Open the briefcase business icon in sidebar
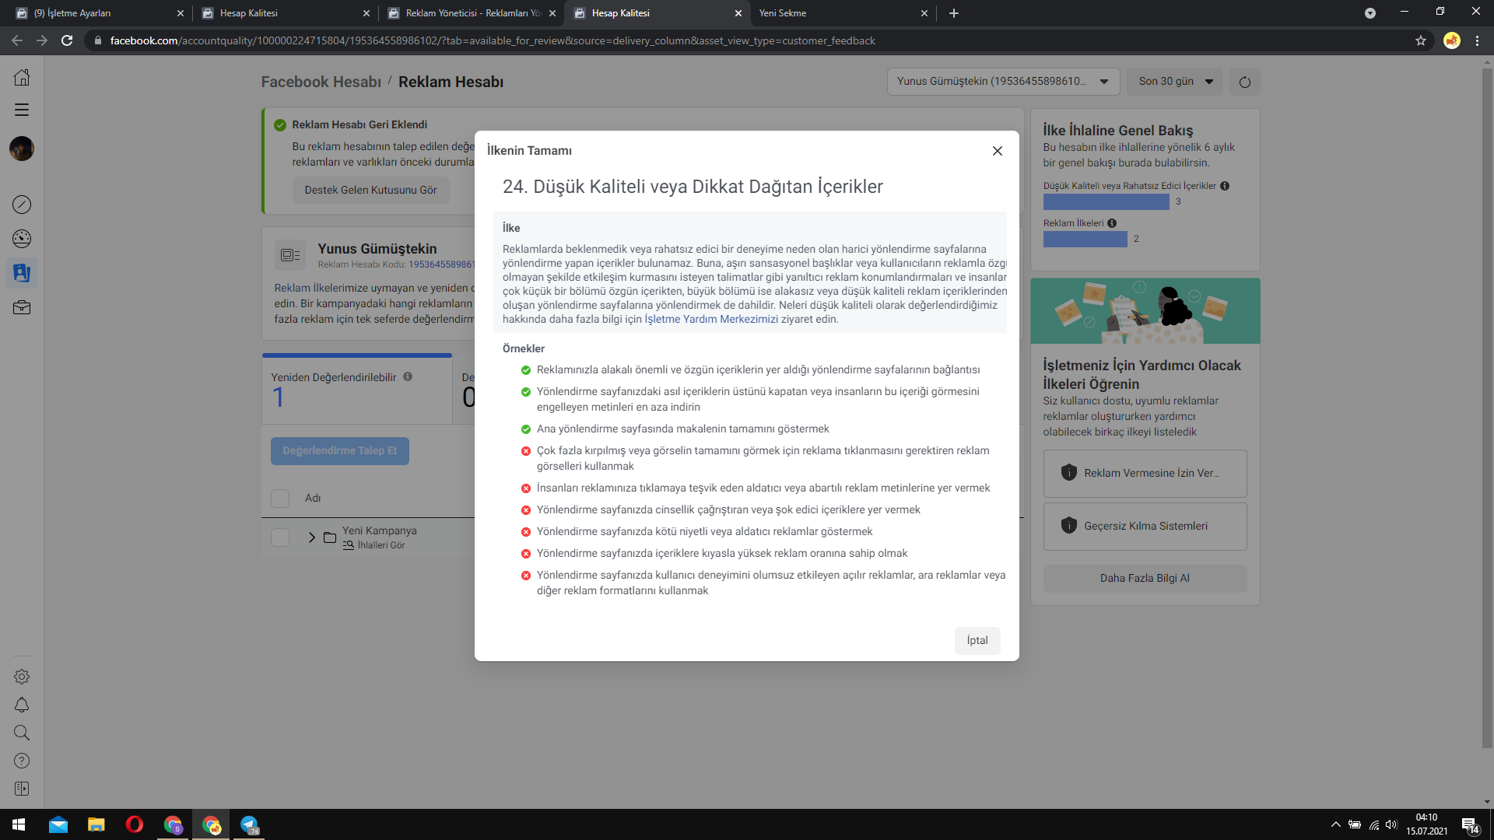This screenshot has height=840, width=1494. pos(22,307)
